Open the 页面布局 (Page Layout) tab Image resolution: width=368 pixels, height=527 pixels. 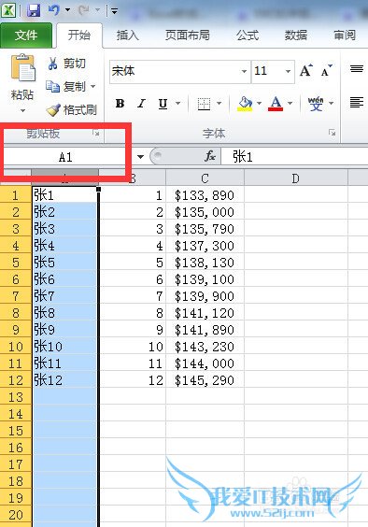pos(188,36)
